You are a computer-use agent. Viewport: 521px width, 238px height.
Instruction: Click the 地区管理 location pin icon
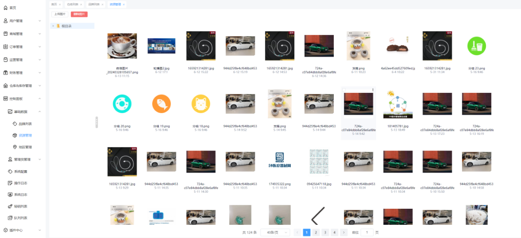coord(15,147)
